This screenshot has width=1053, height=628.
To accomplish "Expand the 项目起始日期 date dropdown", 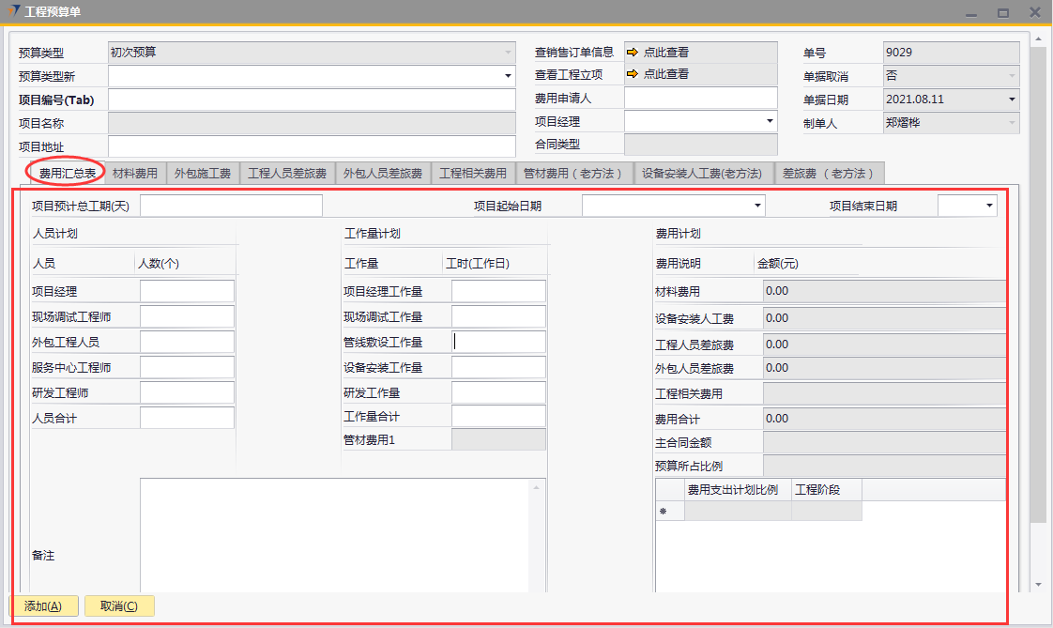I will click(757, 206).
